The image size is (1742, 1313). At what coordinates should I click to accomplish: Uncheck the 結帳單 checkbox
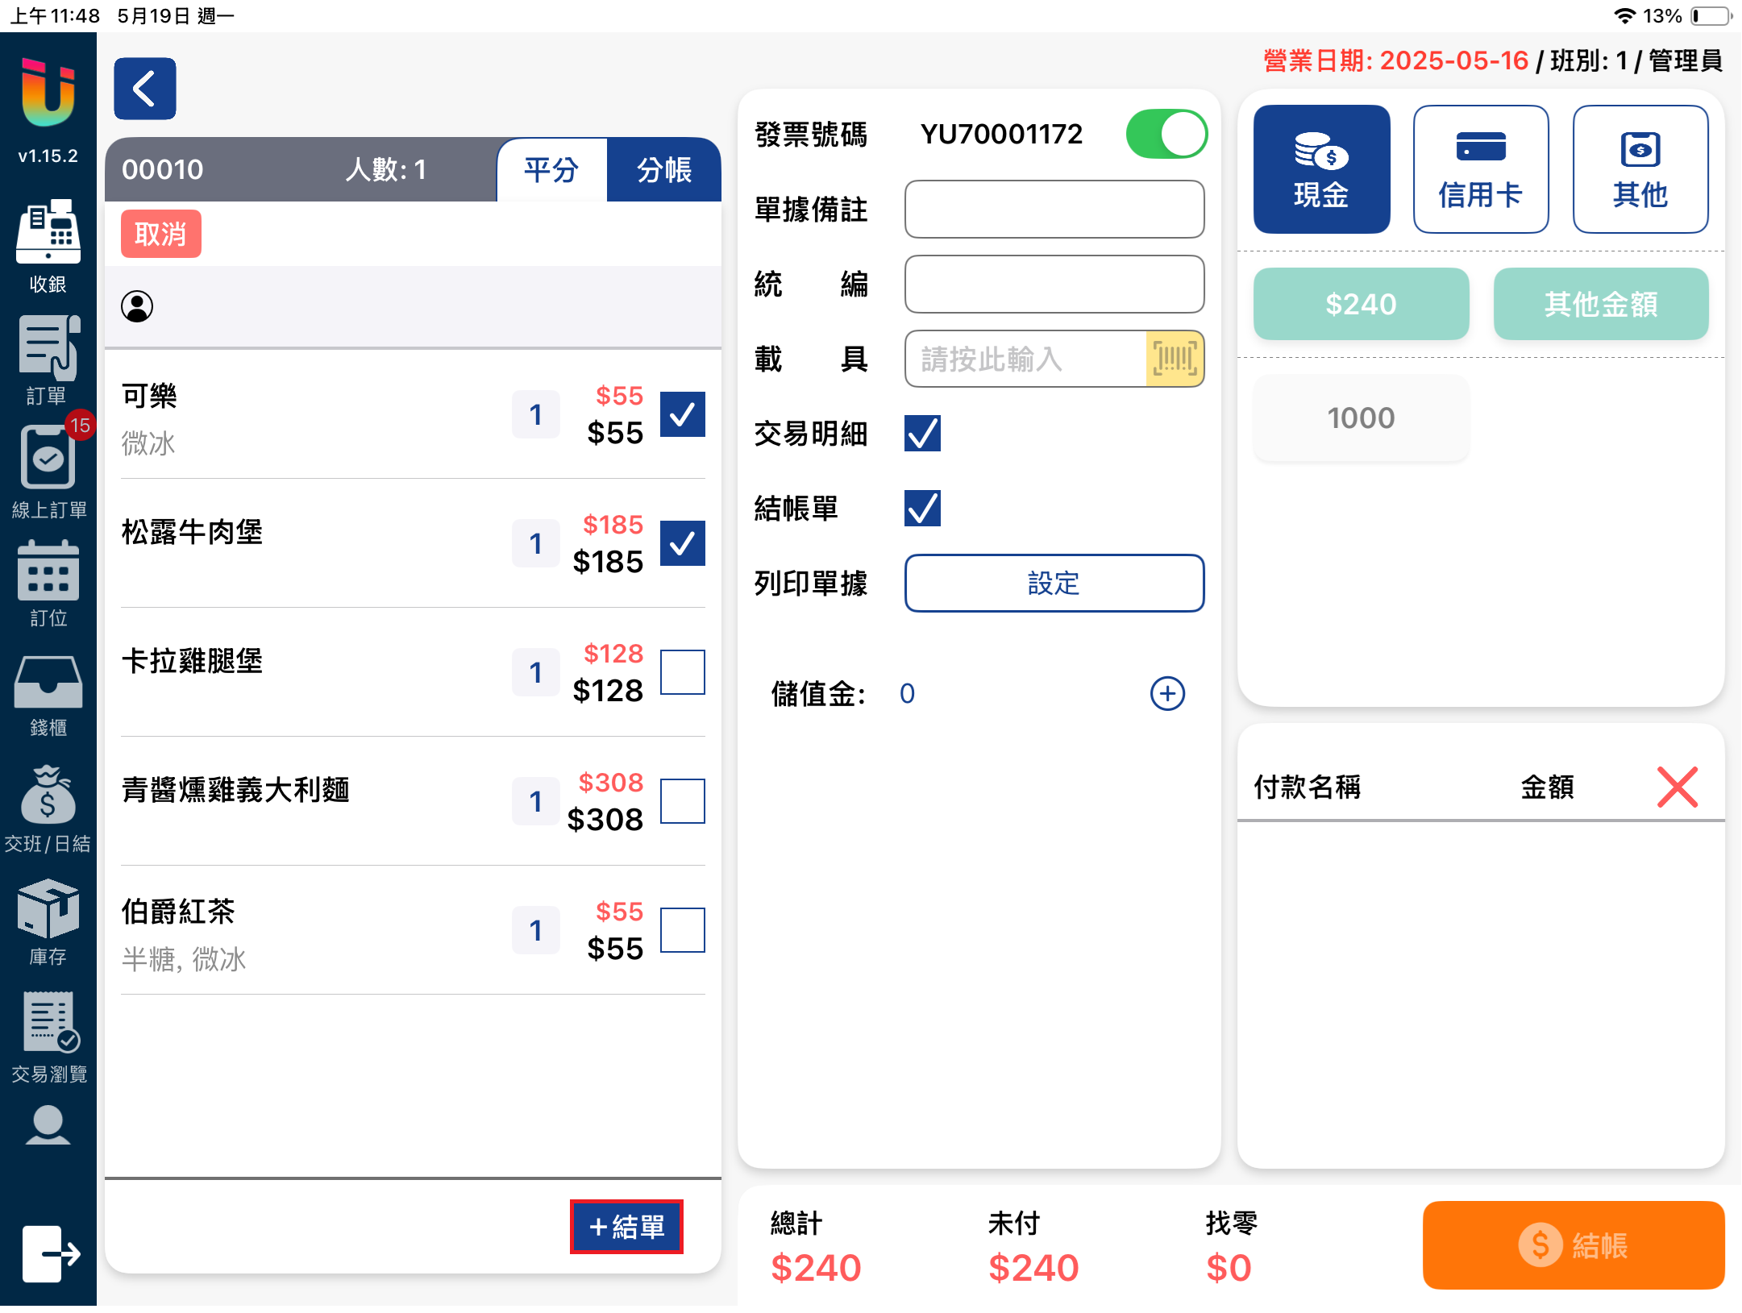(922, 509)
